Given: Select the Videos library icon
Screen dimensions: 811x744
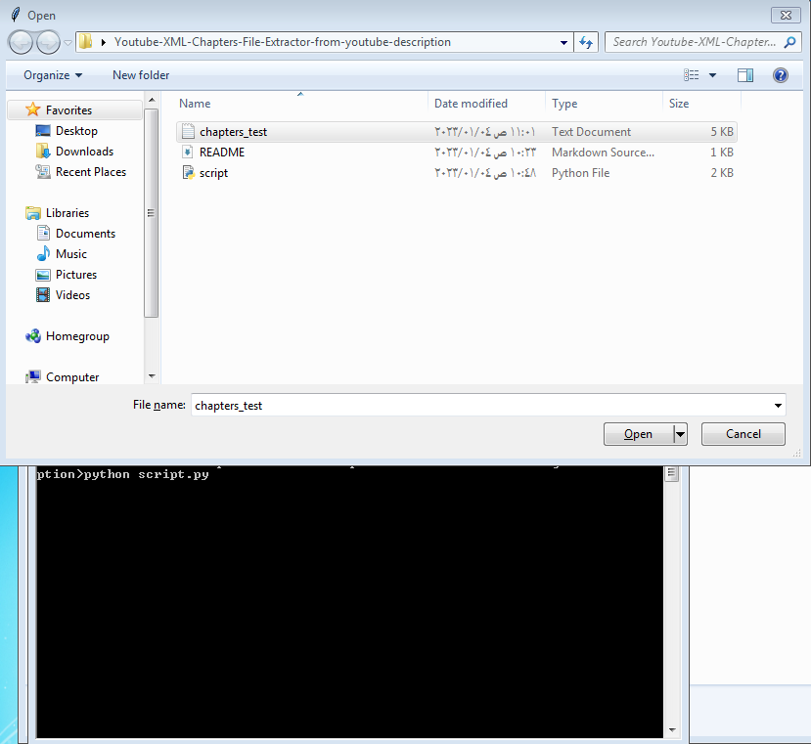Looking at the screenshot, I should coord(44,294).
